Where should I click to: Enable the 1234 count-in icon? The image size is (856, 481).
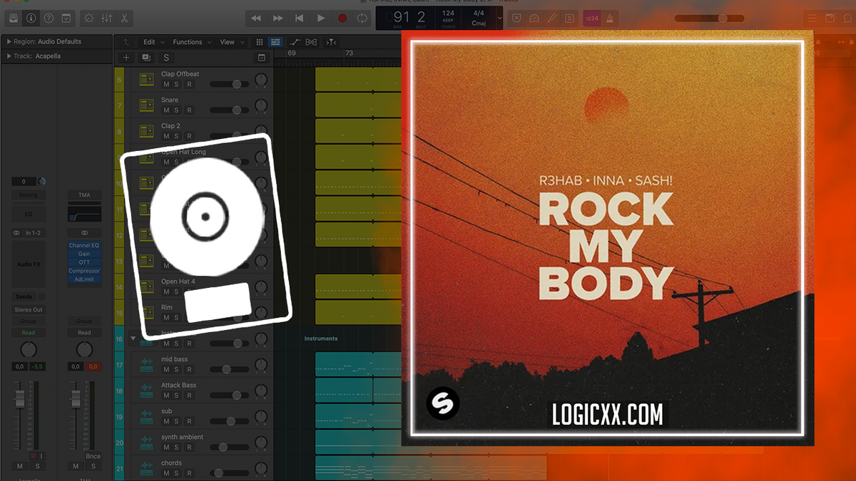(x=591, y=18)
